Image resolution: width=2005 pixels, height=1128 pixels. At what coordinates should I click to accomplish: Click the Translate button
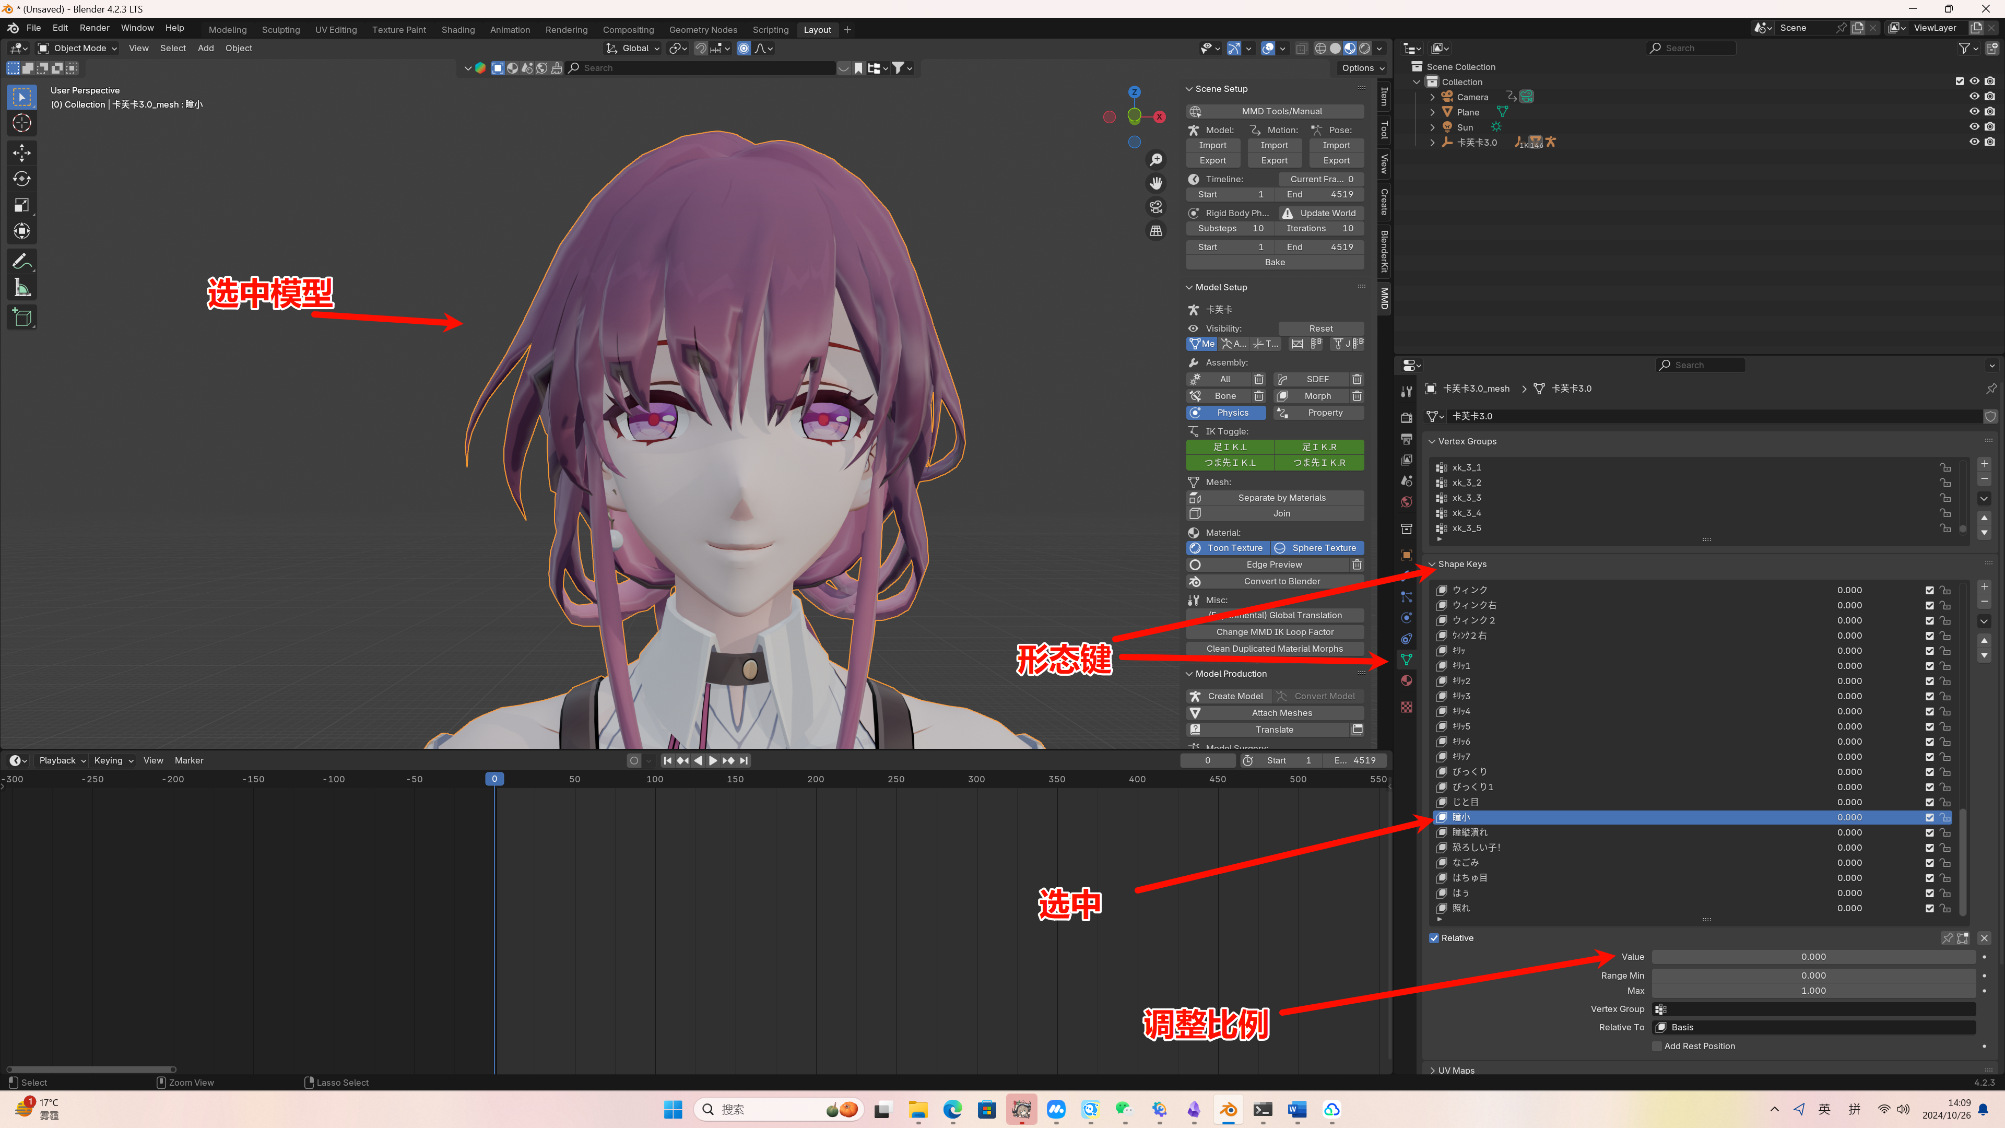pos(1268,730)
